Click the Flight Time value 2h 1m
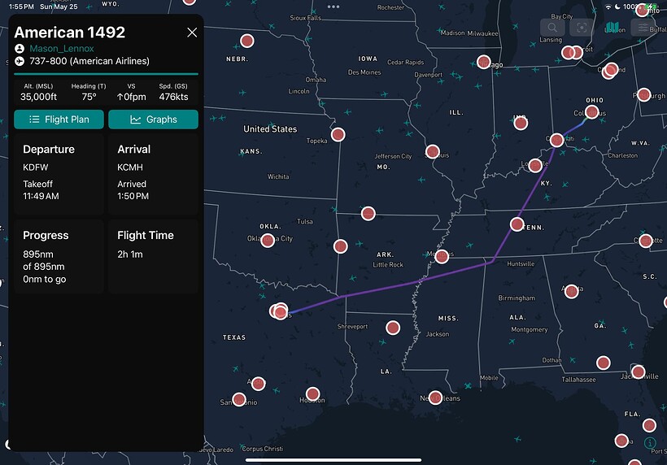This screenshot has width=667, height=465. tap(130, 254)
